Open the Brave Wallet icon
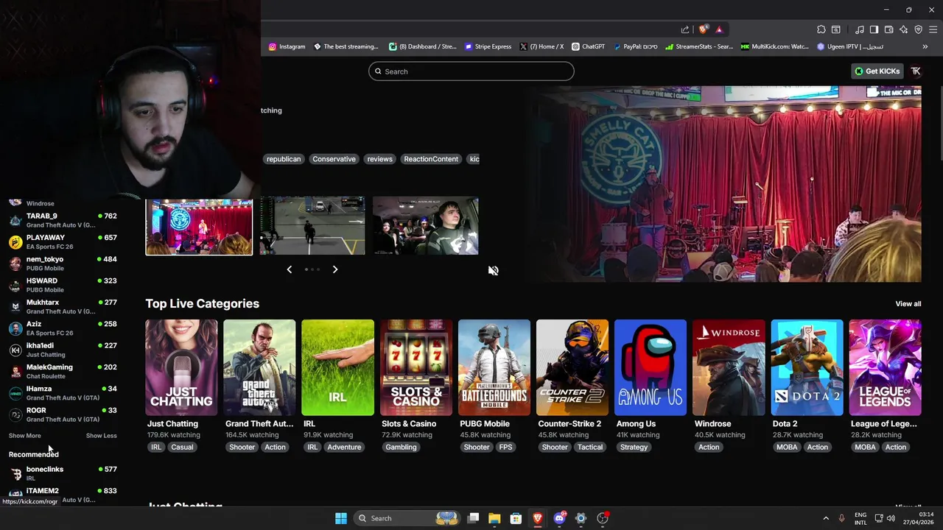 click(888, 29)
